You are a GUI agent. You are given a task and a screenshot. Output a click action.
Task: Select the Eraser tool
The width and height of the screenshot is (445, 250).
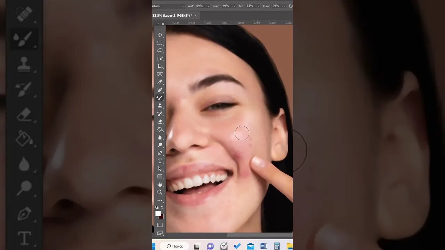160,122
